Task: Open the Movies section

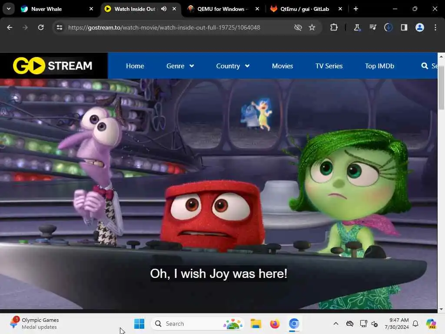Action: tap(282, 66)
